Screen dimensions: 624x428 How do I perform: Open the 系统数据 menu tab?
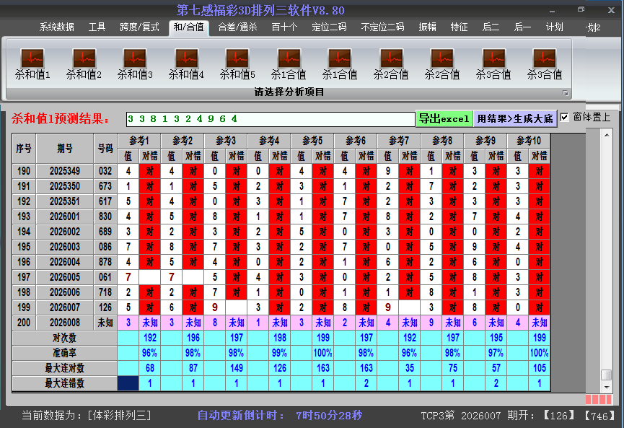point(57,27)
